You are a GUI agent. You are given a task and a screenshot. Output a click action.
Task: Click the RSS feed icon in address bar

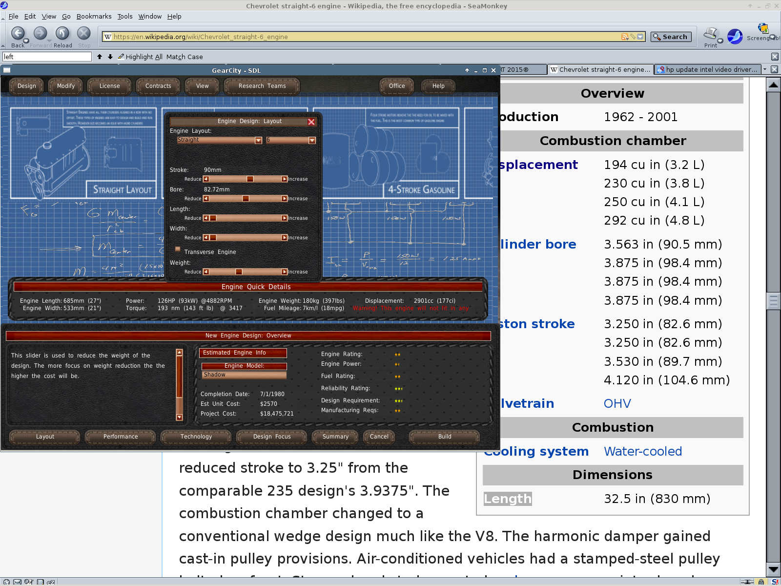624,37
